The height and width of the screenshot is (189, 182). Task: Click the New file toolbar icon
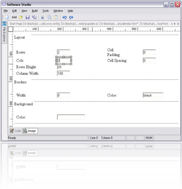[x=7, y=18]
